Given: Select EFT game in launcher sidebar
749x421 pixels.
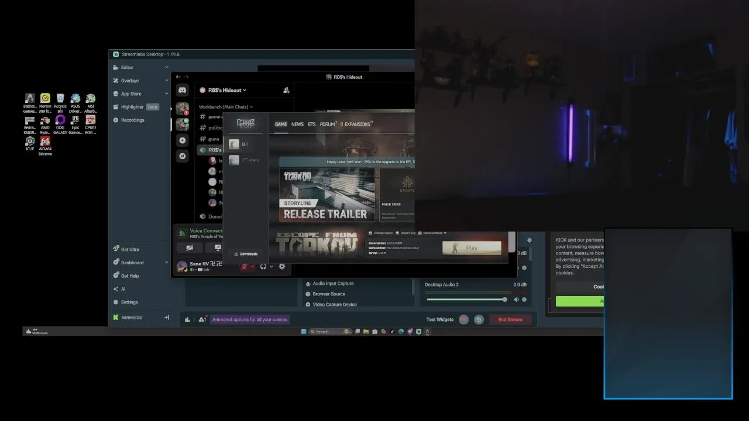Looking at the screenshot, I should [x=245, y=144].
